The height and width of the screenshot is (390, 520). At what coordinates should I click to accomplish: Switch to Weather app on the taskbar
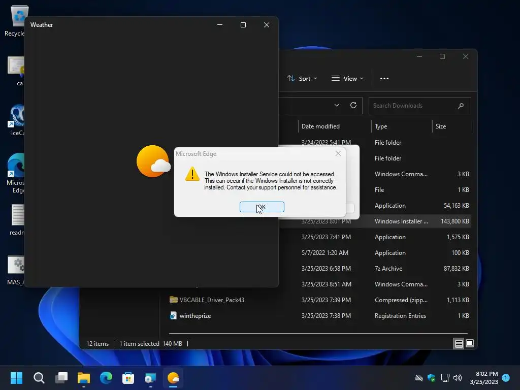point(173,378)
